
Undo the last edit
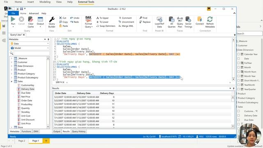click(75, 18)
